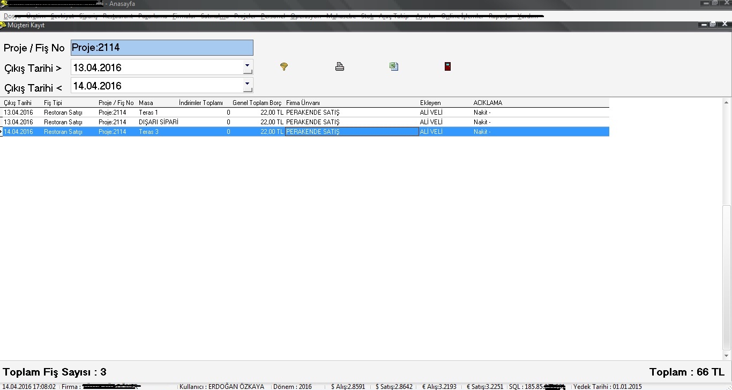Click the Firma Ünvanı column header
The image size is (732, 390).
tap(303, 103)
